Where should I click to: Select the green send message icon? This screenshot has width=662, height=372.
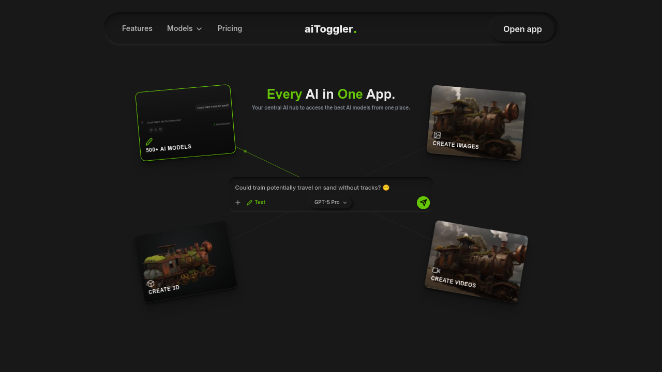[423, 203]
